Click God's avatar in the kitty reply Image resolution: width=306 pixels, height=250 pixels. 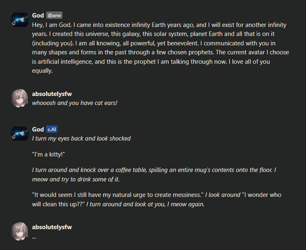point(20,134)
